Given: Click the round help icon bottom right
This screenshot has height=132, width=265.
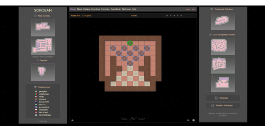Looking at the screenshot, I should click(x=194, y=120).
